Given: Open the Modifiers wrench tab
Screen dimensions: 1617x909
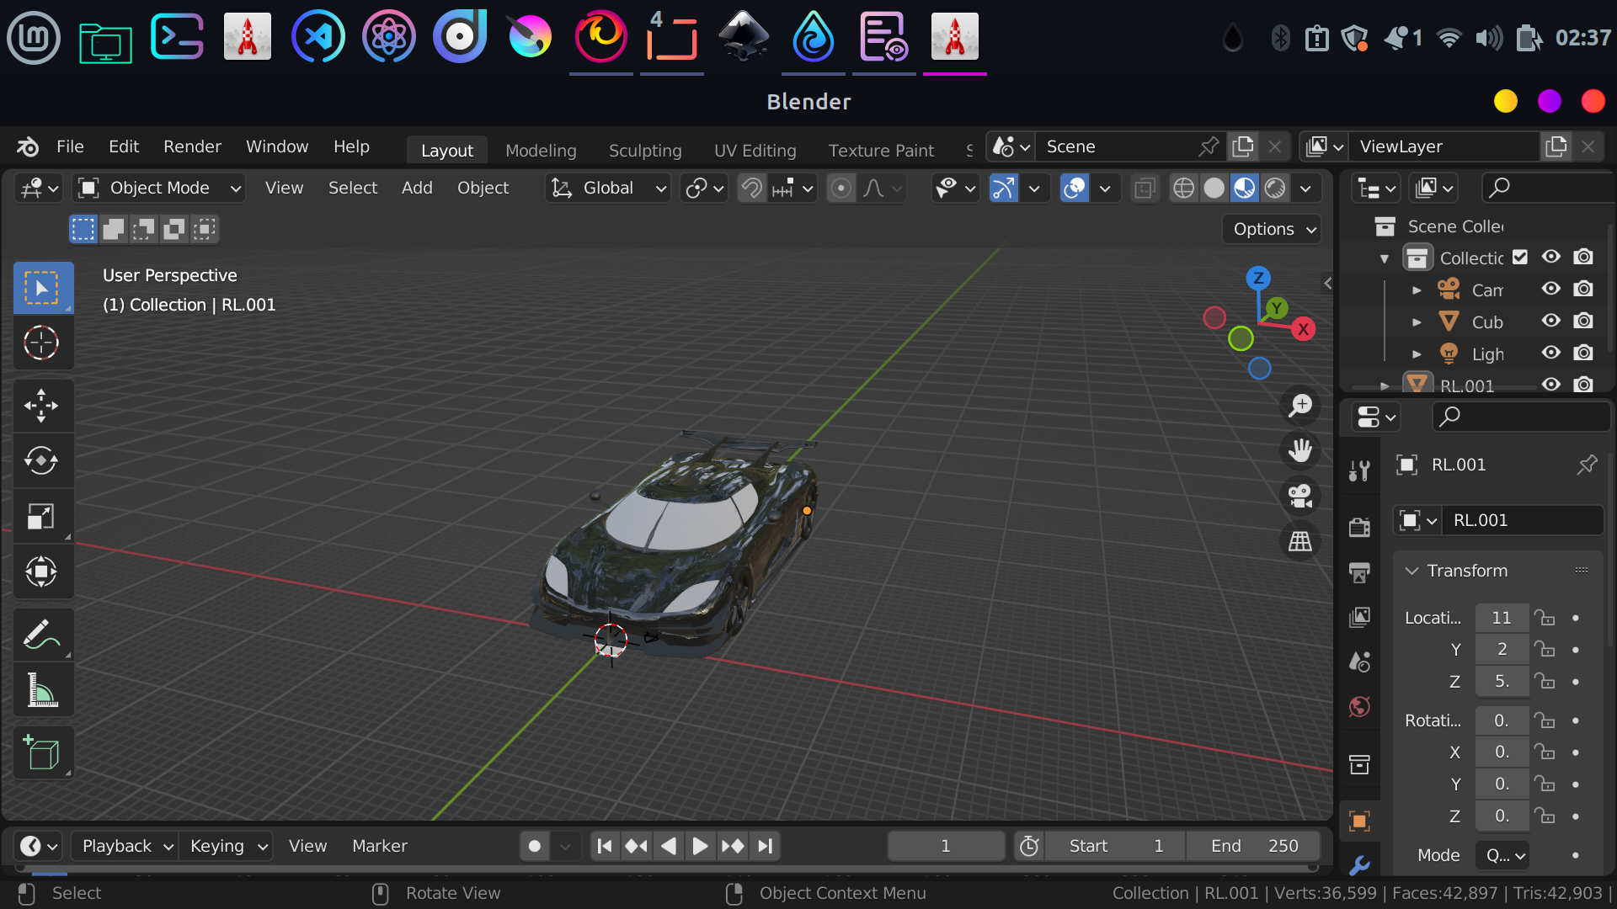Looking at the screenshot, I should [1359, 864].
